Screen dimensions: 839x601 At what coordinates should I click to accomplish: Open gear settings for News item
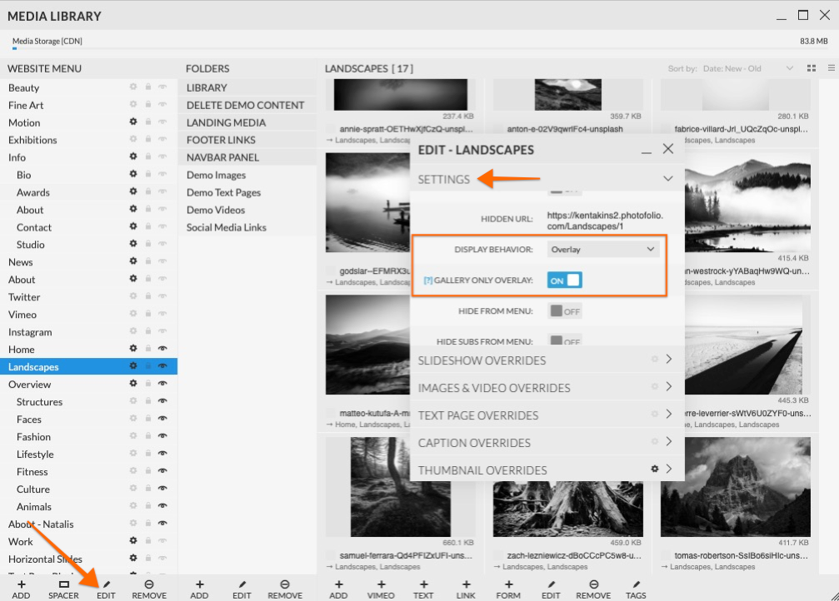click(x=133, y=261)
